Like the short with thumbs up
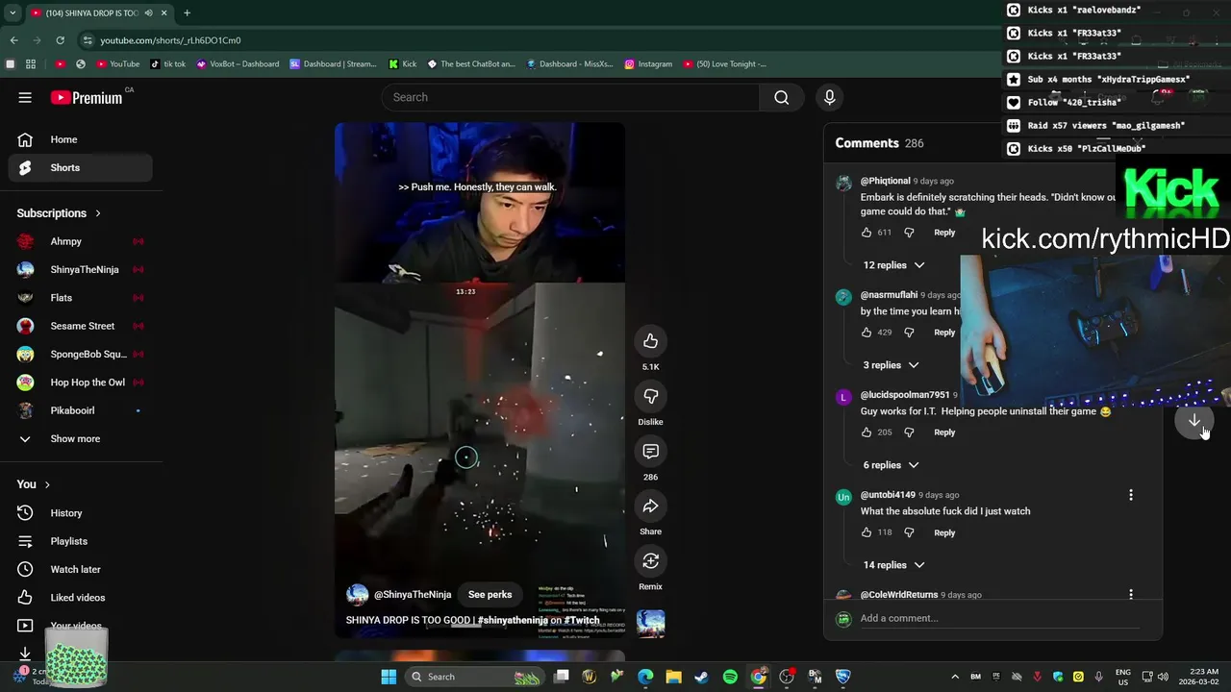Image resolution: width=1231 pixels, height=692 pixels. coord(650,341)
